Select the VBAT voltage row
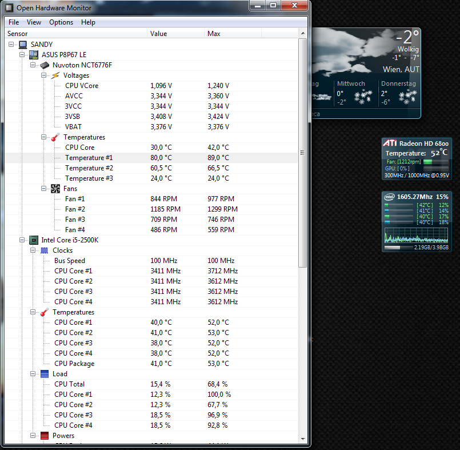This screenshot has width=460, height=450. tap(151, 127)
